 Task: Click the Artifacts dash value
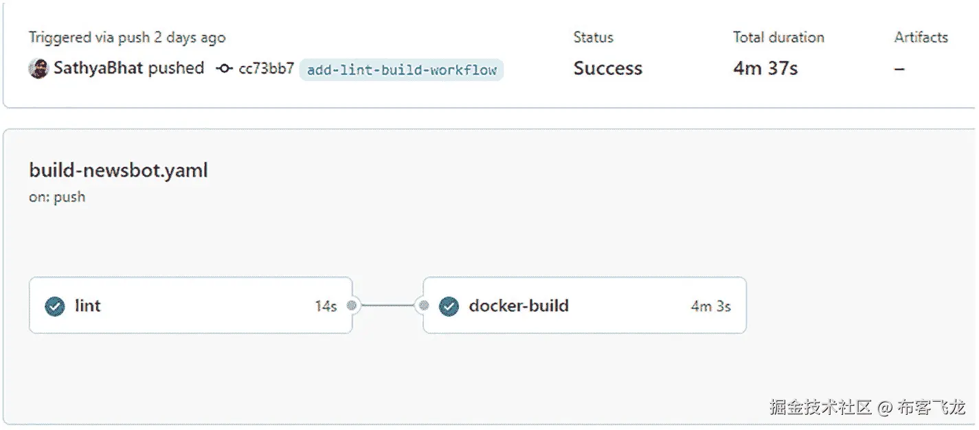pos(899,69)
